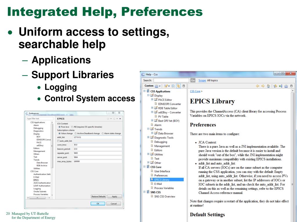The height and width of the screenshot is (222, 297).
Task: Enable the auto_addr_list checkbox
Action: click(x=58, y=141)
